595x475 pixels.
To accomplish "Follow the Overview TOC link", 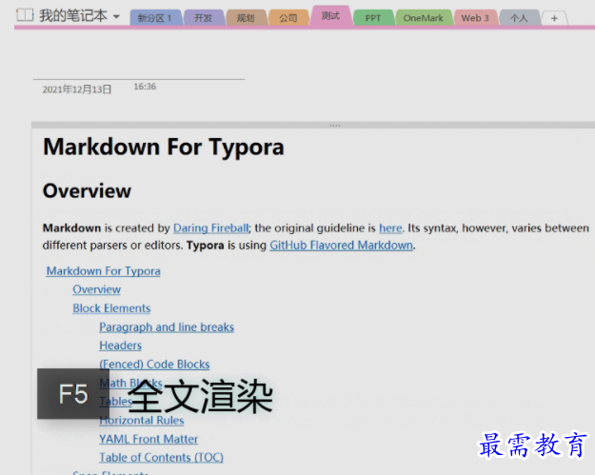I will tap(97, 289).
